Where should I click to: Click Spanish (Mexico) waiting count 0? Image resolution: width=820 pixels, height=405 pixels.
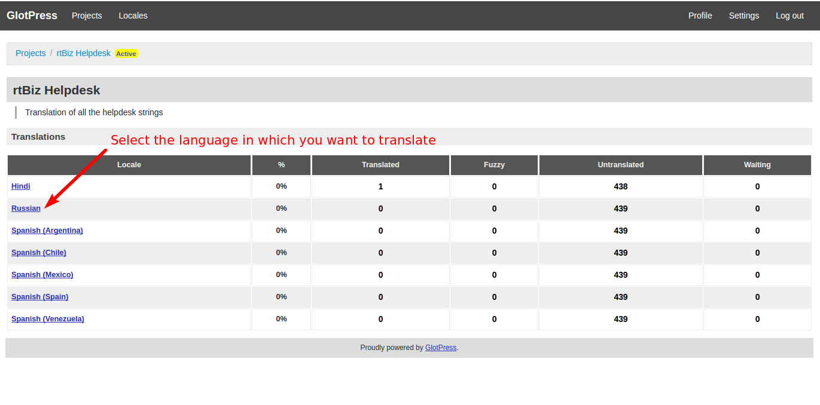click(757, 275)
